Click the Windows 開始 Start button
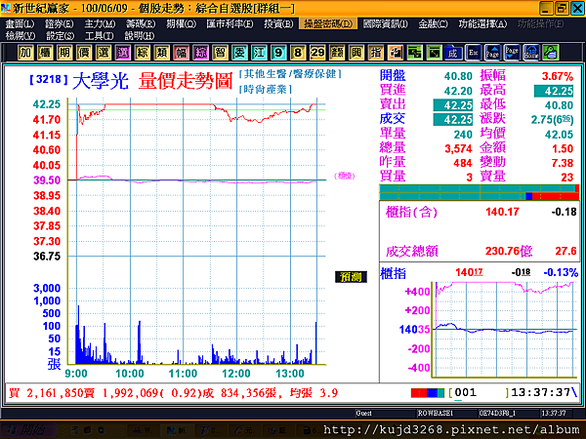586x439 pixels. coord(28,430)
